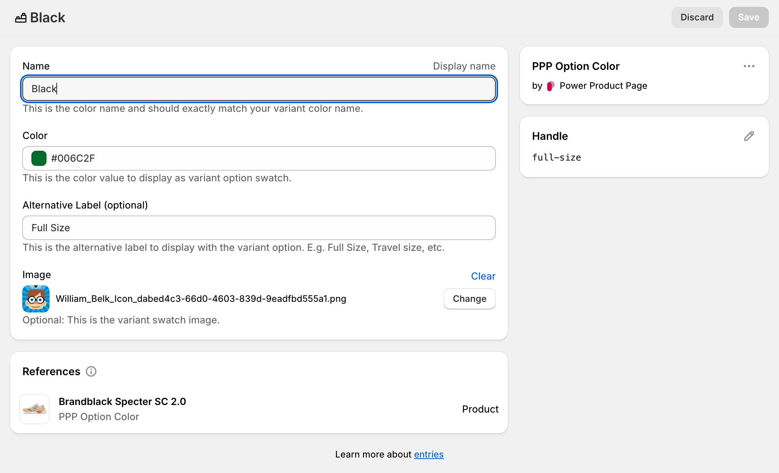Open the entries help link
The height and width of the screenshot is (473, 779).
coord(428,454)
